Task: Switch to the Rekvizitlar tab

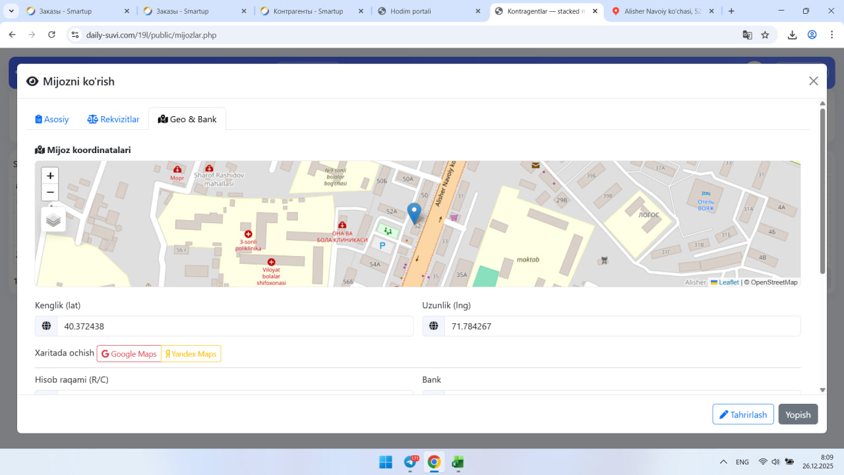Action: pos(113,119)
